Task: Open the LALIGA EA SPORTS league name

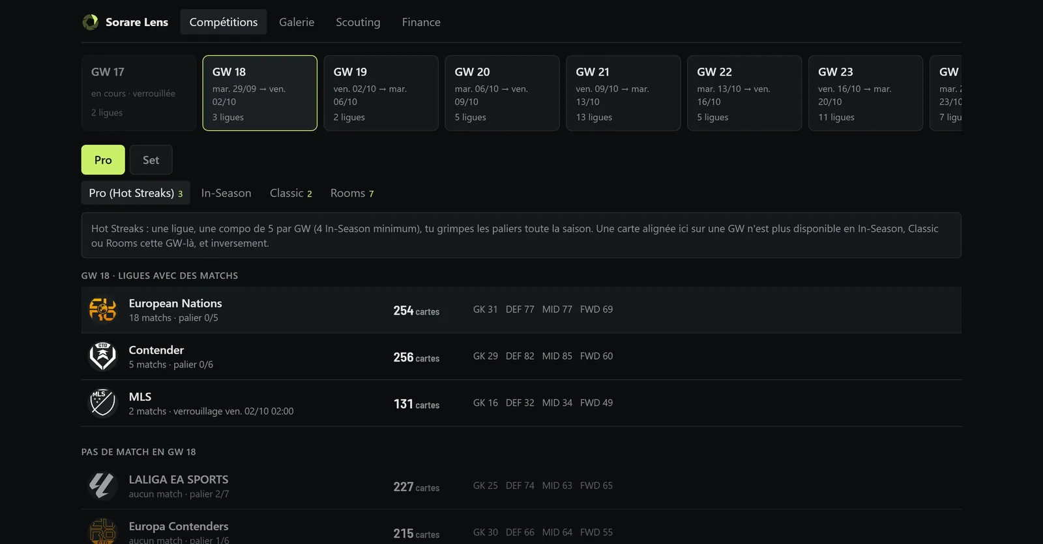Action: click(179, 480)
